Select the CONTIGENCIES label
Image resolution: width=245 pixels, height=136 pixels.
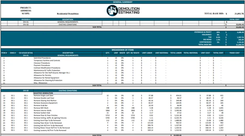point(205,42)
